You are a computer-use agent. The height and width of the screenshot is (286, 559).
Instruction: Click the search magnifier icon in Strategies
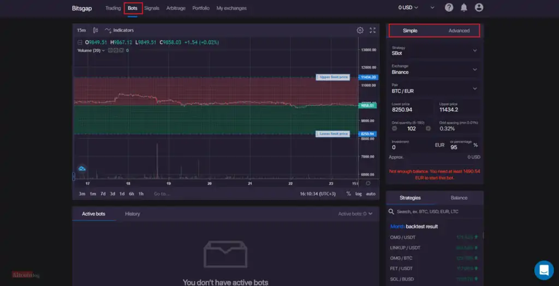click(x=391, y=212)
